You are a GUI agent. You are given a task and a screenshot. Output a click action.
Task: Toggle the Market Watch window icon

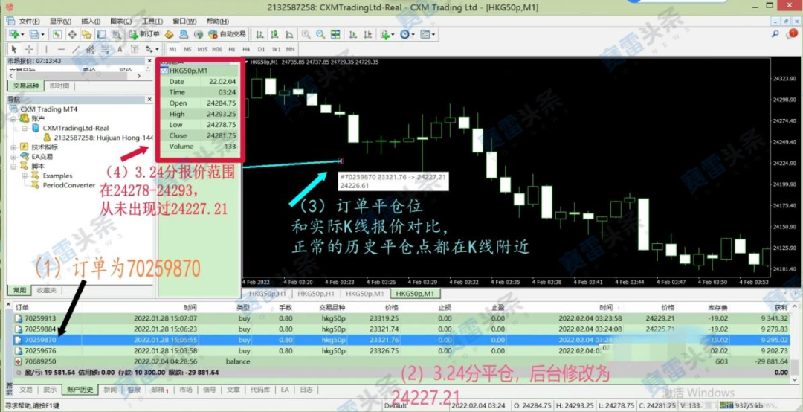coord(57,34)
